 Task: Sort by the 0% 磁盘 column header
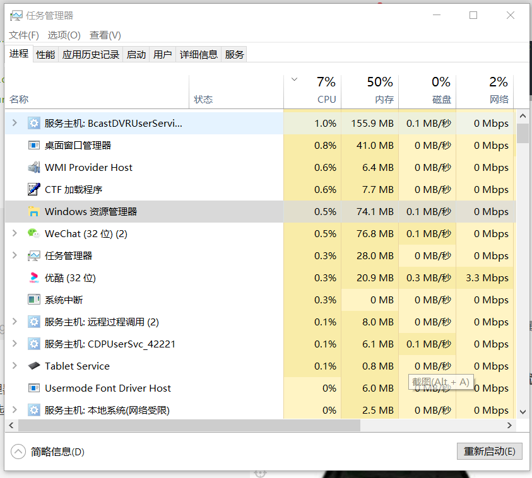(x=427, y=92)
